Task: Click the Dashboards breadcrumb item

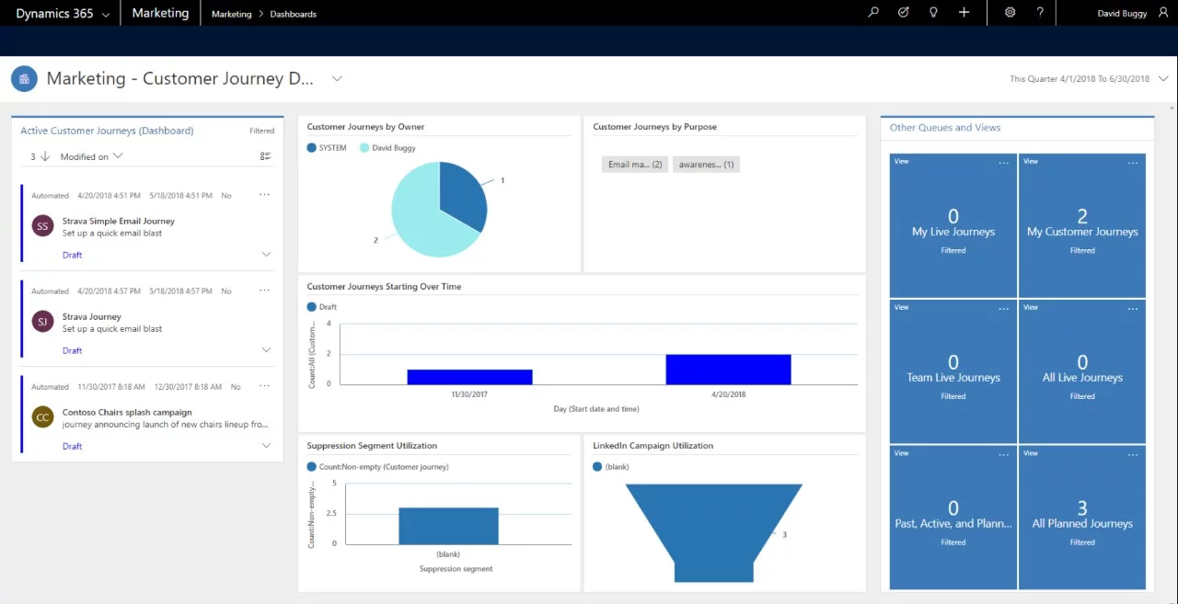Action: (293, 14)
